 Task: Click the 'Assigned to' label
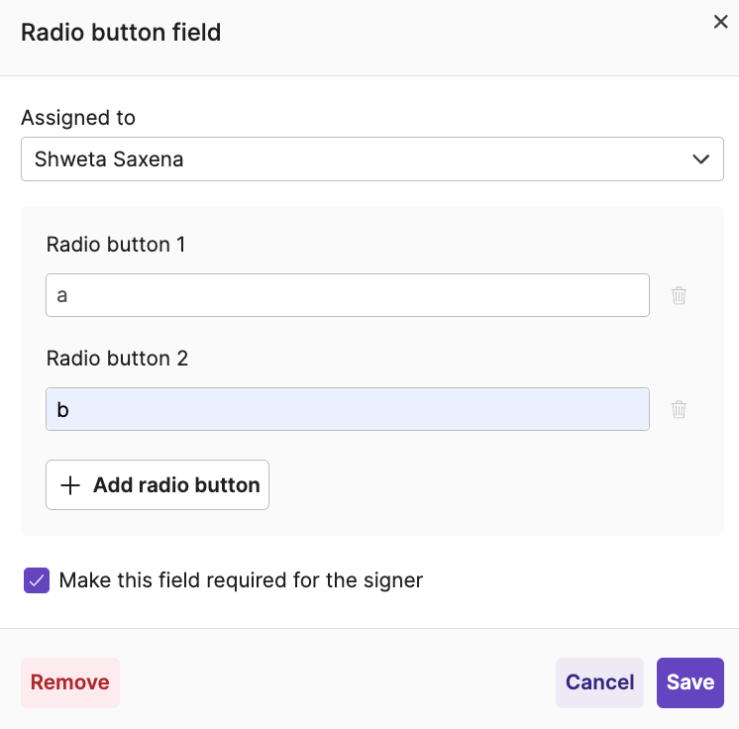(78, 118)
